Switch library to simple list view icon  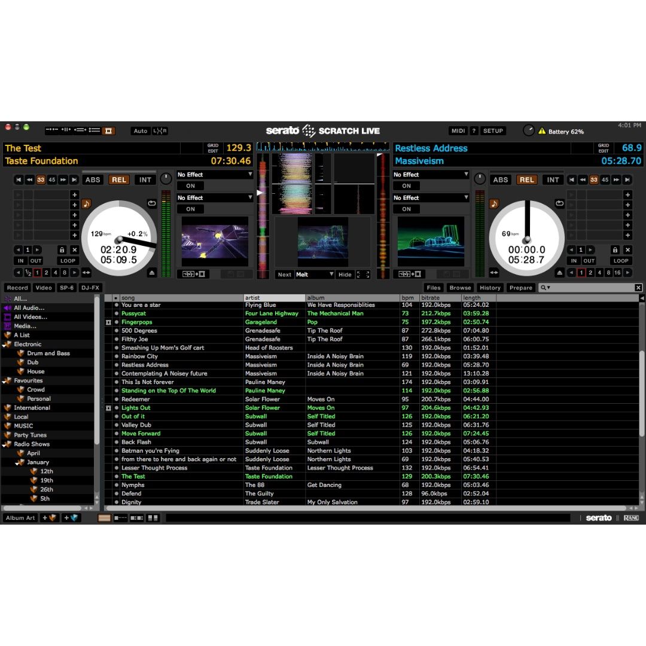click(x=105, y=518)
